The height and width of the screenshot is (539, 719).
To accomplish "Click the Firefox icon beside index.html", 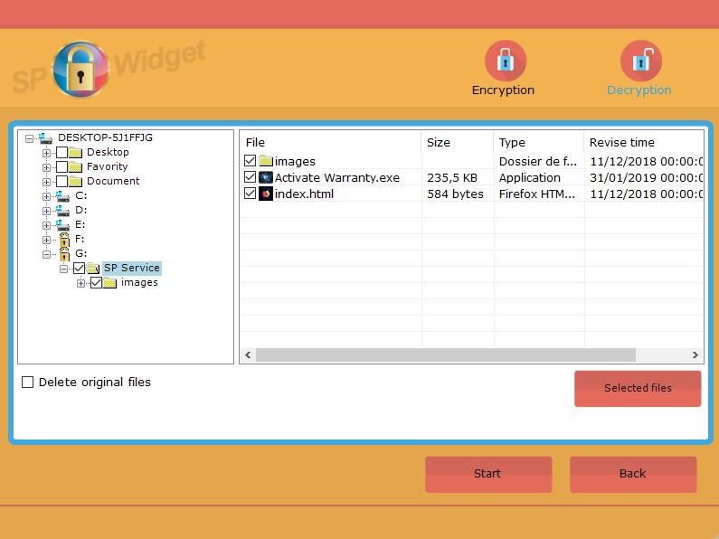I will point(266,194).
